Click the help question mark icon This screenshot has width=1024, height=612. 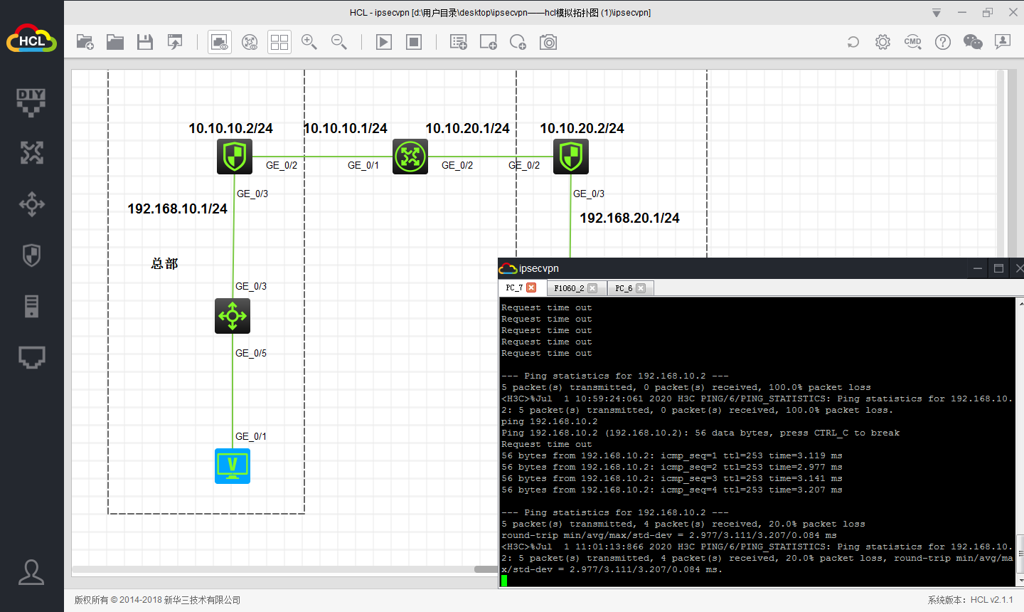point(942,43)
